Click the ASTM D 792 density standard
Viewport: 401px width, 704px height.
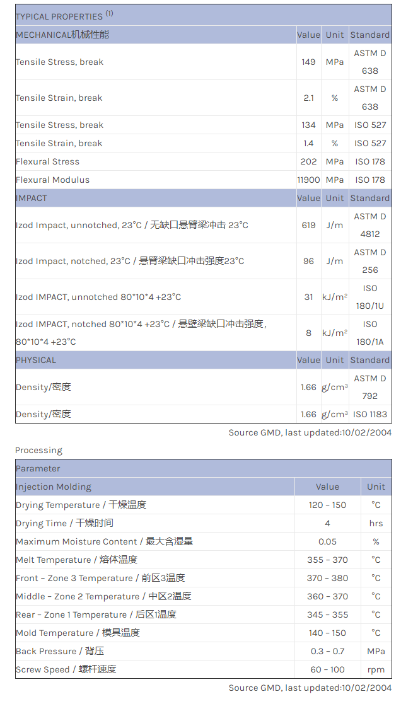click(x=370, y=387)
